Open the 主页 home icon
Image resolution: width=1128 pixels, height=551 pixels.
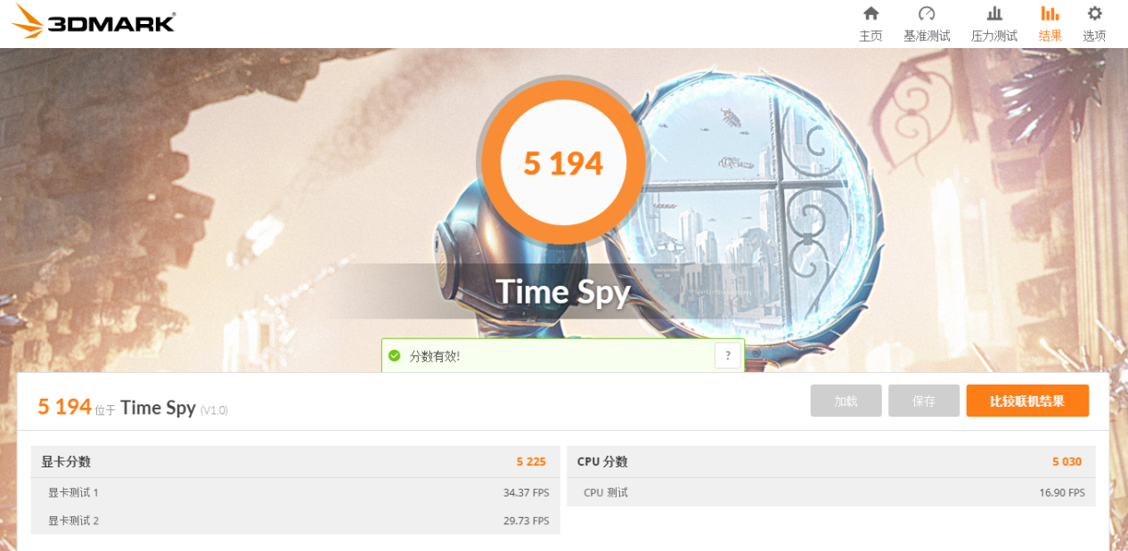(x=871, y=13)
